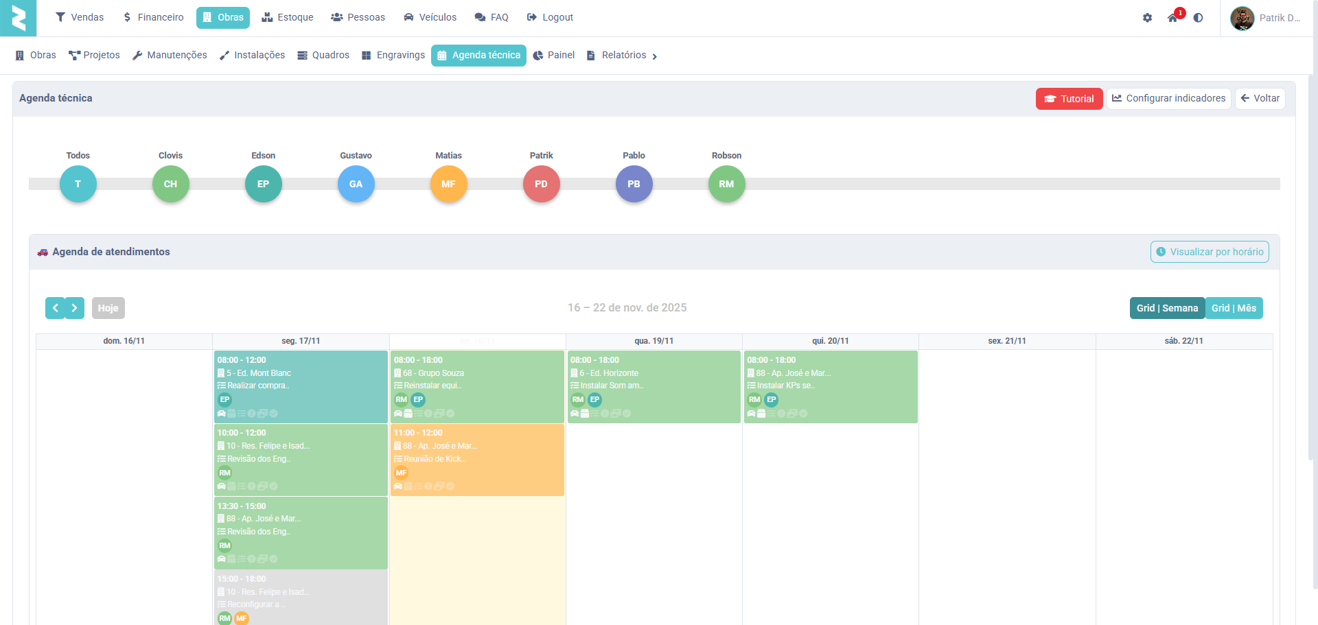Click the settings gear icon in header
Image resolution: width=1318 pixels, height=625 pixels.
click(1147, 18)
